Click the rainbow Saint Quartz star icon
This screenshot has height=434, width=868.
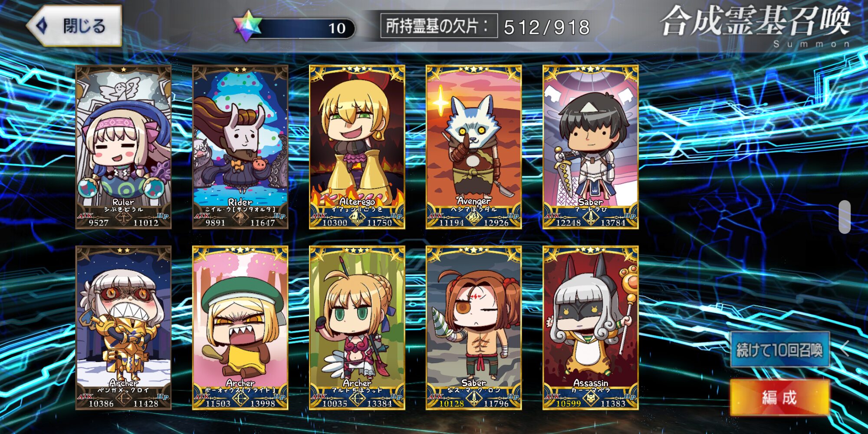tap(247, 26)
